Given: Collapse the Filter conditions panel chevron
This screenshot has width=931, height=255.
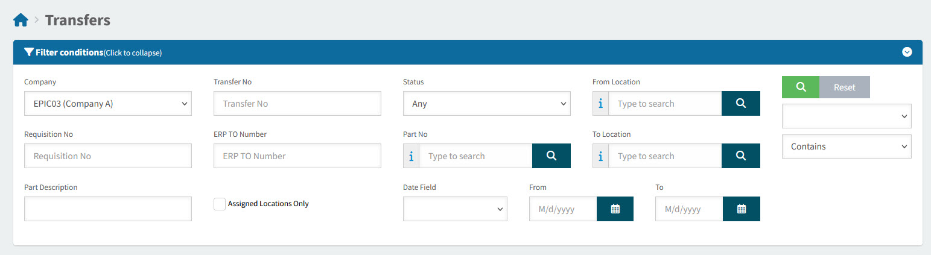Looking at the screenshot, I should click(907, 52).
